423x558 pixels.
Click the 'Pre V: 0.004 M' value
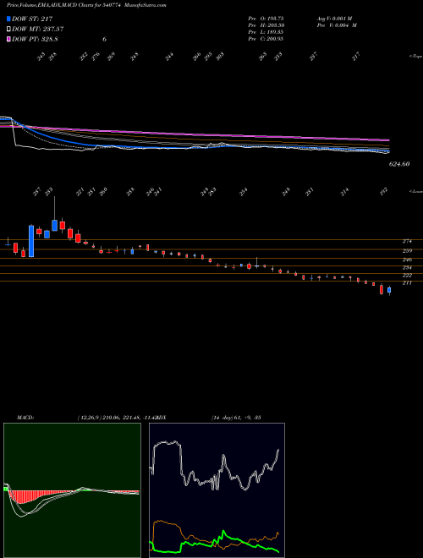coord(336,25)
